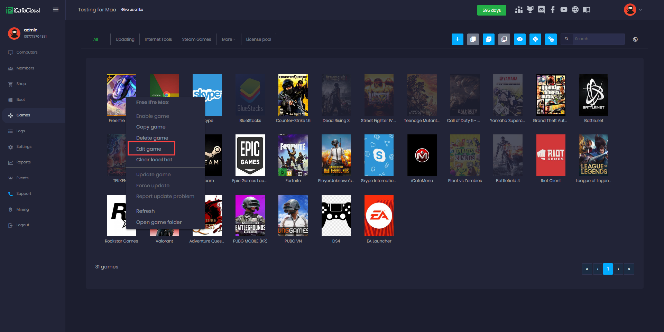Select the DS4 controller thumbnail

tap(336, 216)
